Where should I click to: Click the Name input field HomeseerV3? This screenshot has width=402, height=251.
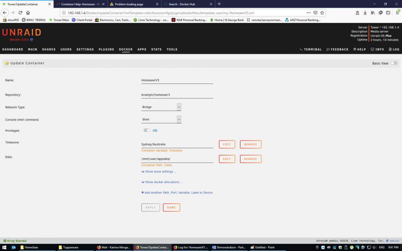[177, 80]
